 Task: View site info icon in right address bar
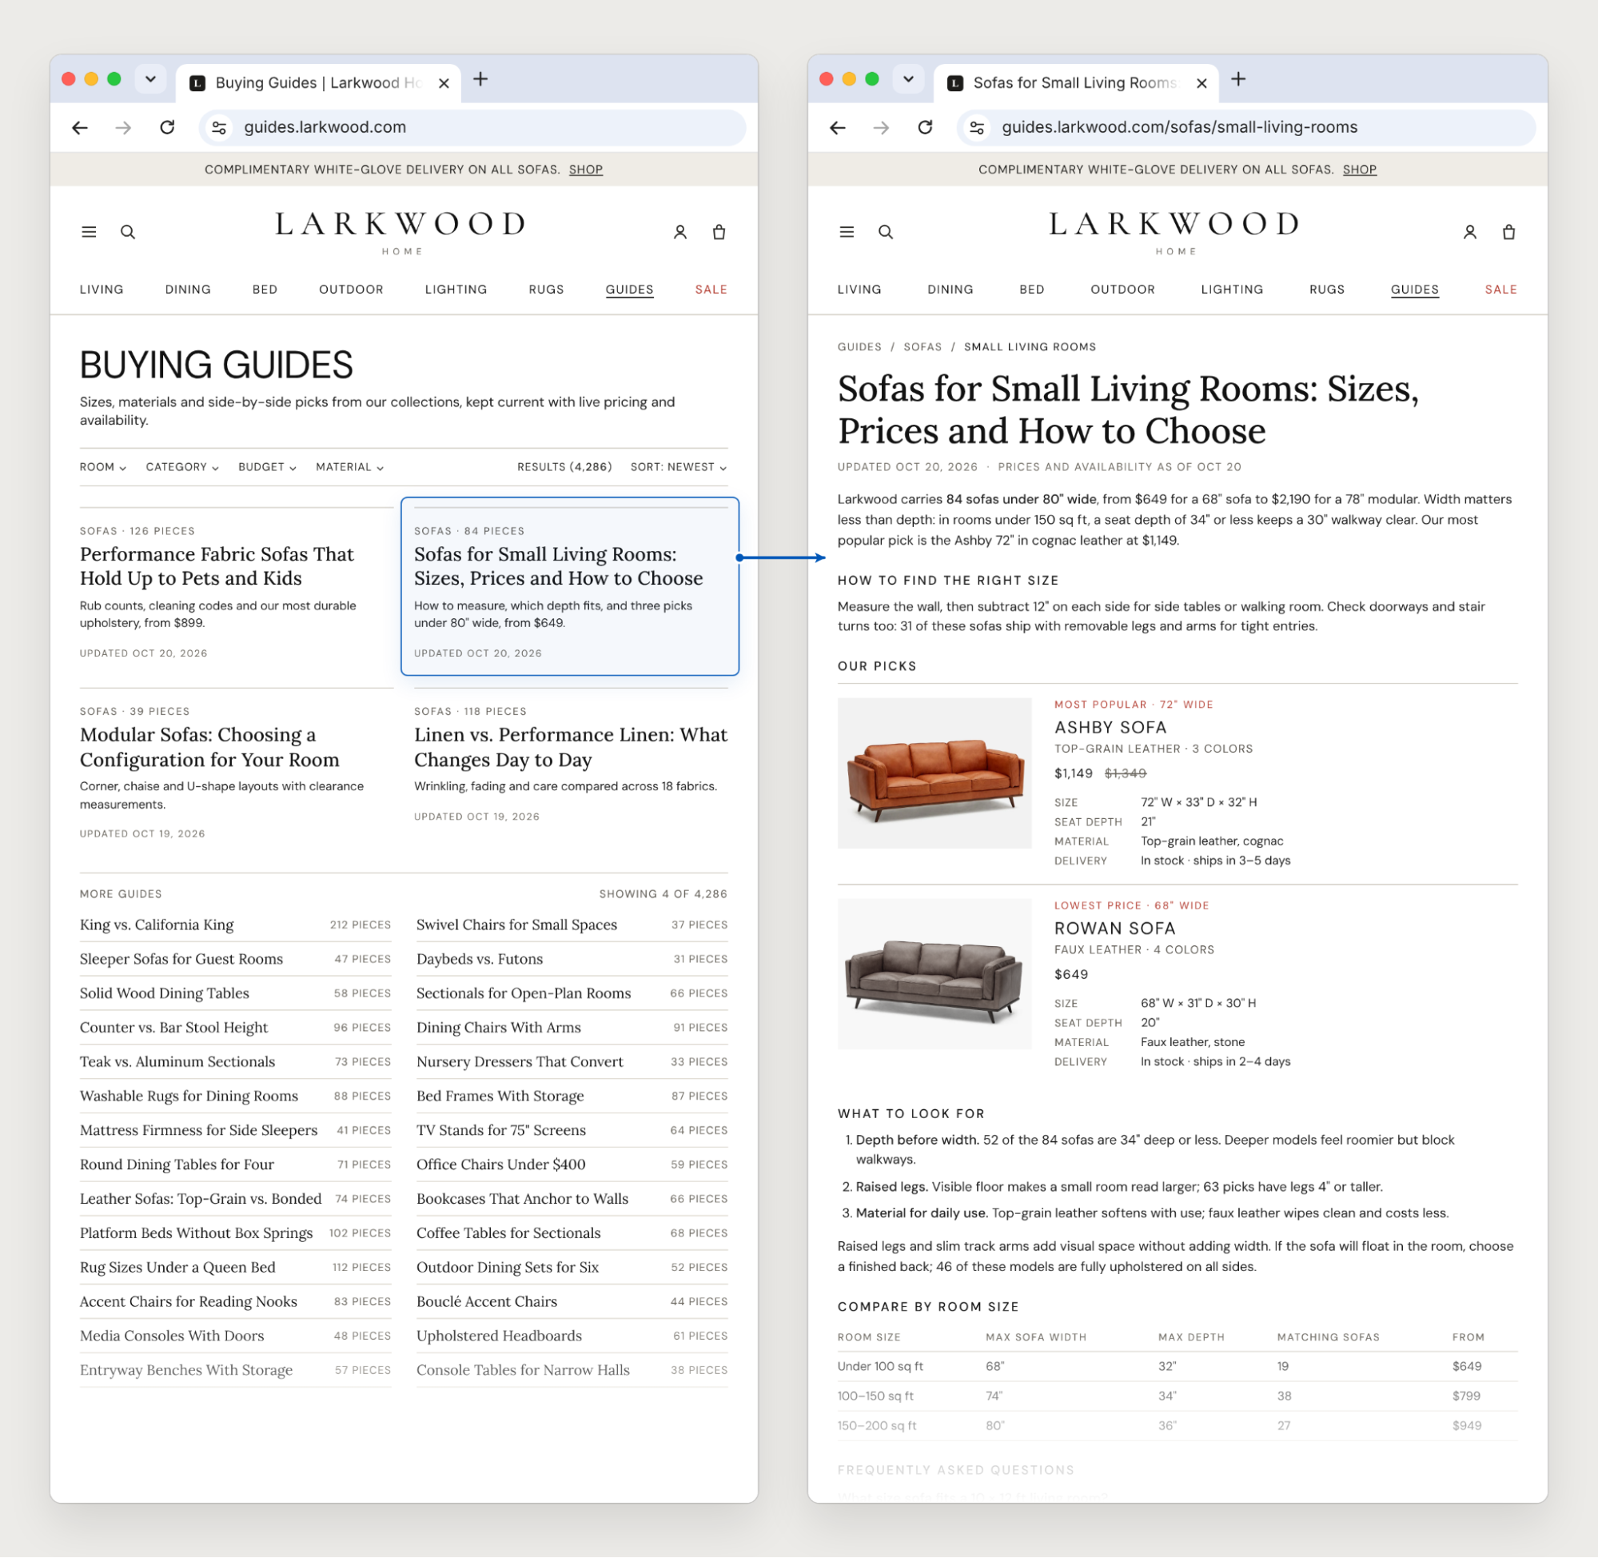click(x=978, y=128)
